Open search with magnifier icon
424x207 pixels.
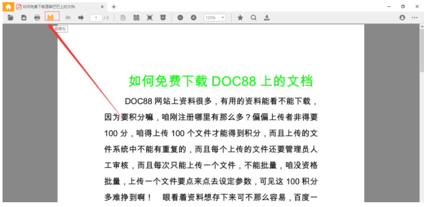pos(253,18)
